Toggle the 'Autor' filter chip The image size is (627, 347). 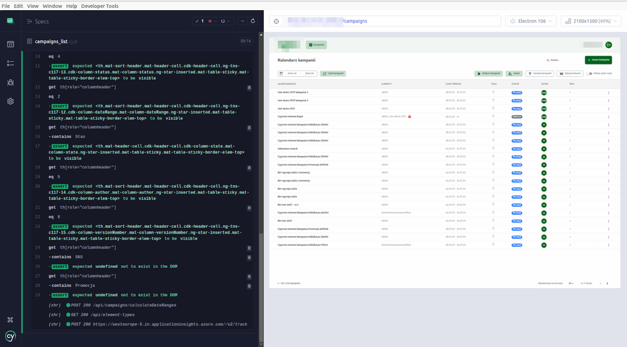[514, 73]
